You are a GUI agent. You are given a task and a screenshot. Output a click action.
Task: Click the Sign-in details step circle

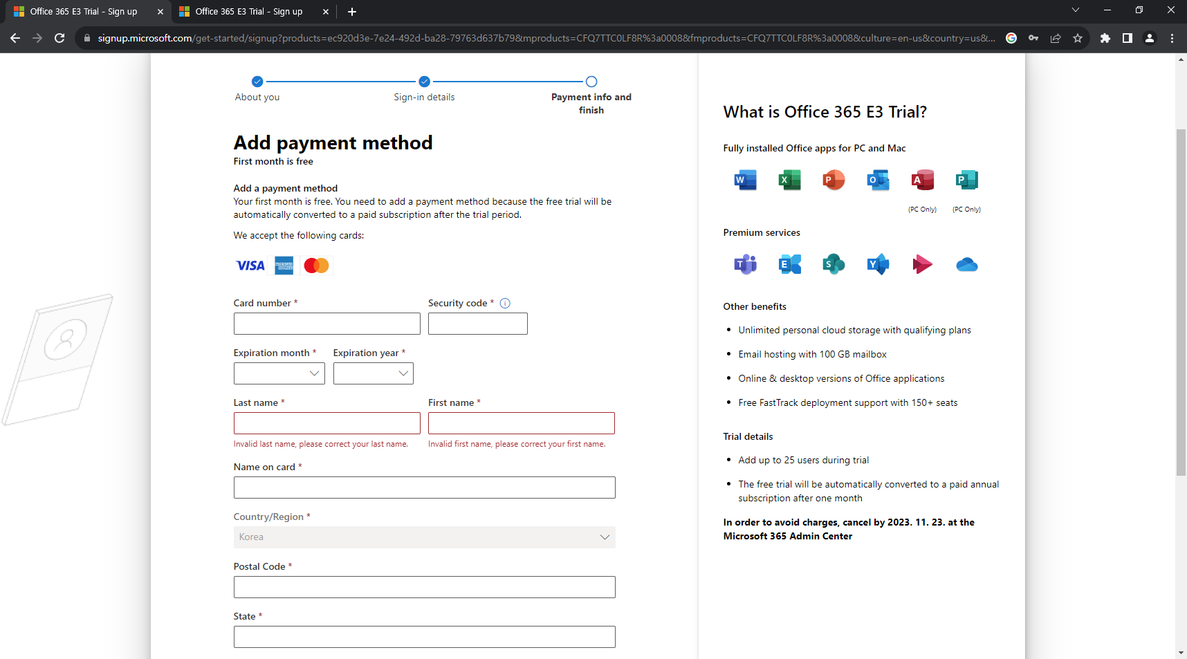click(x=425, y=81)
